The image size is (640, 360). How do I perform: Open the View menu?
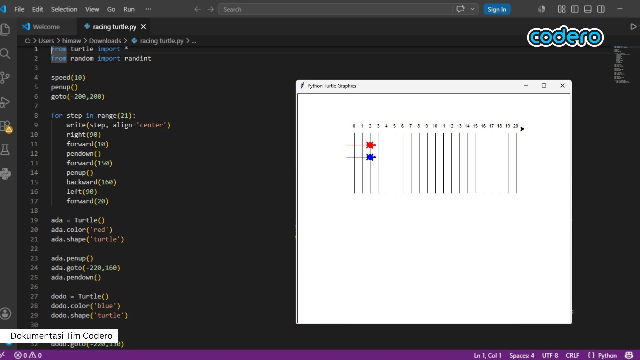[x=92, y=9]
